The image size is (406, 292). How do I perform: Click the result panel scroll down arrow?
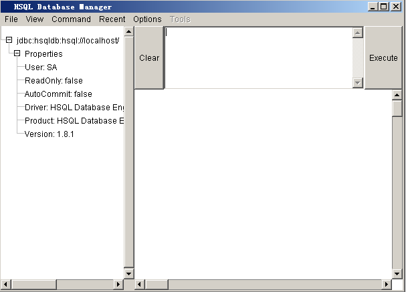(x=397, y=274)
